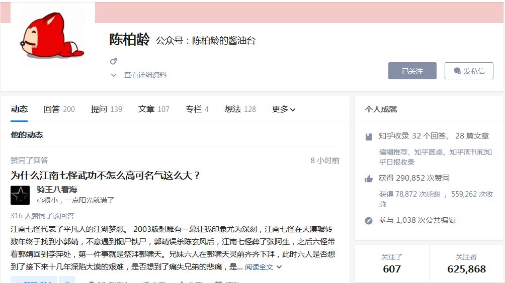This screenshot has width=505, height=283.
Task: Click the red fox profile avatar
Action: pyautogui.click(x=53, y=35)
